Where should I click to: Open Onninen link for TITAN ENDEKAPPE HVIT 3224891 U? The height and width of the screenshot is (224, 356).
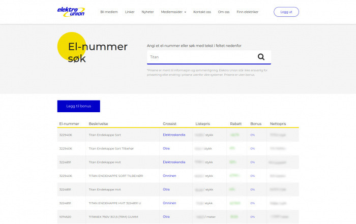click(x=169, y=203)
